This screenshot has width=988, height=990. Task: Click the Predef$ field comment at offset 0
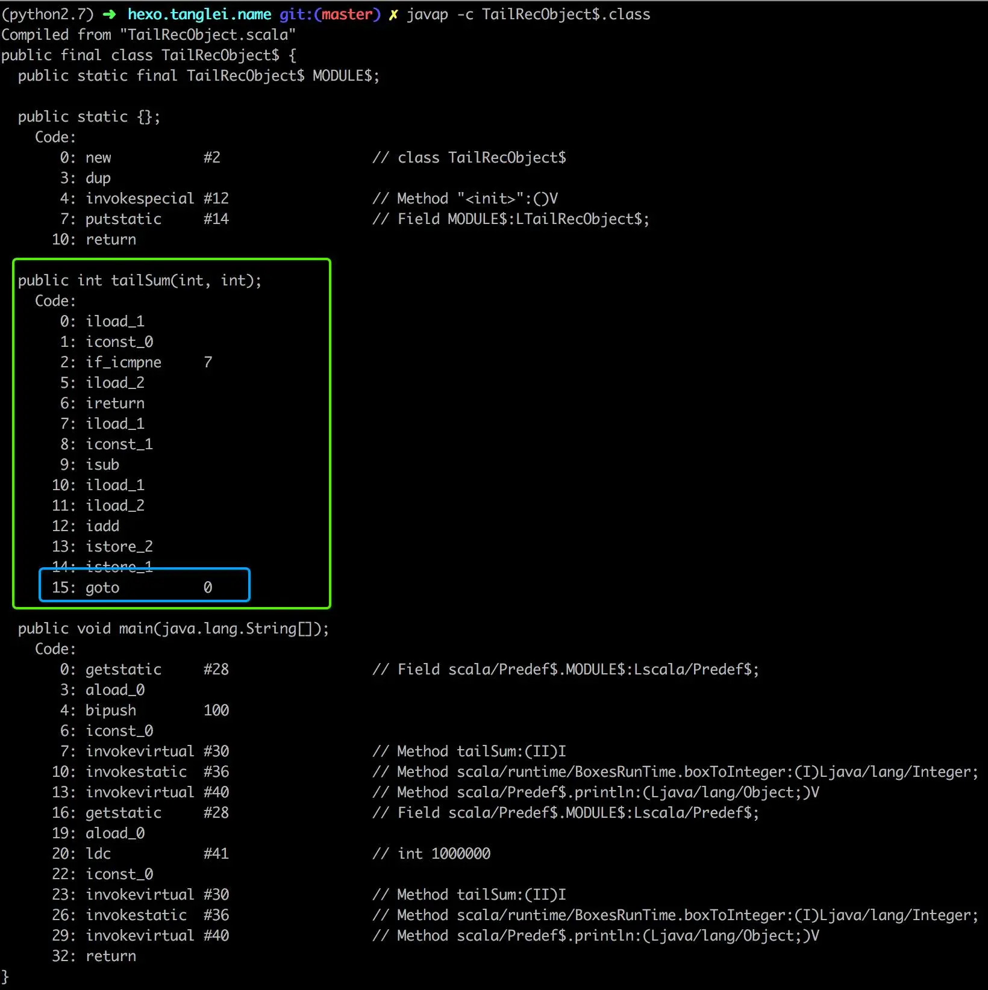[x=566, y=669]
